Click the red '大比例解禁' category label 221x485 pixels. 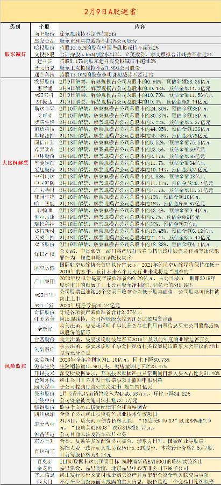(x=15, y=163)
